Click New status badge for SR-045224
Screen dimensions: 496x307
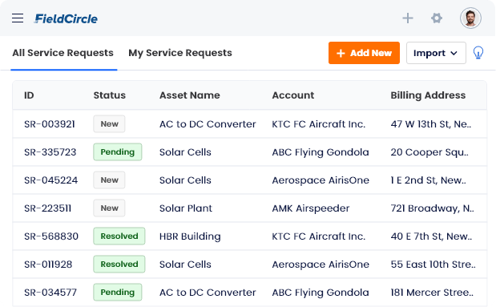click(x=109, y=180)
